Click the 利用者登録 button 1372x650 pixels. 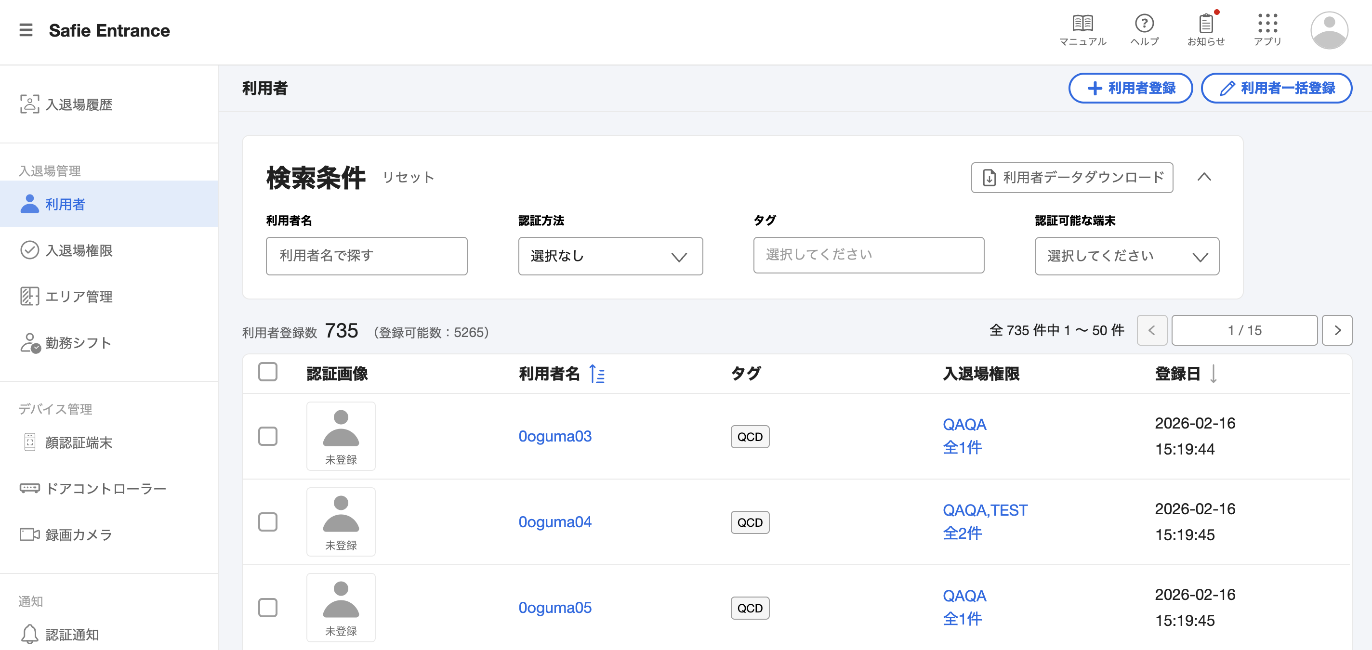[1130, 88]
